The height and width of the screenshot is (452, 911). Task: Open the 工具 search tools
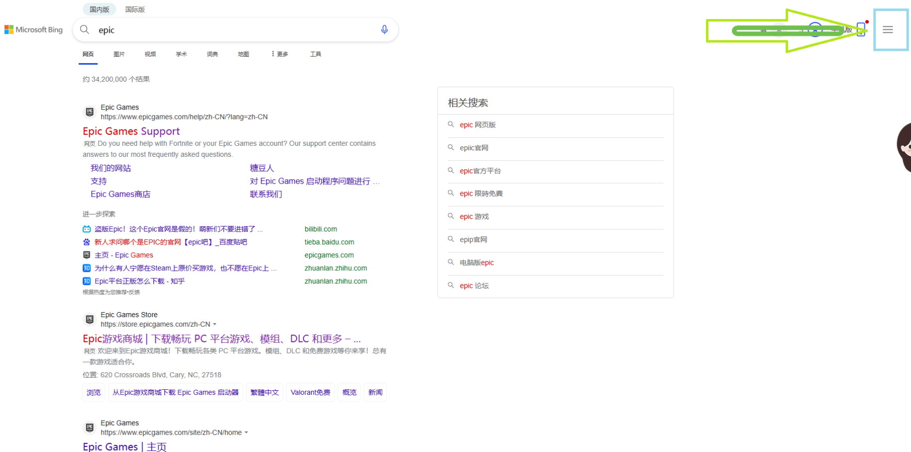pos(316,54)
